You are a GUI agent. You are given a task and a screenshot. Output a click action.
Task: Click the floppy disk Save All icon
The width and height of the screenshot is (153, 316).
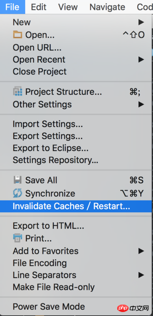[x=17, y=180]
